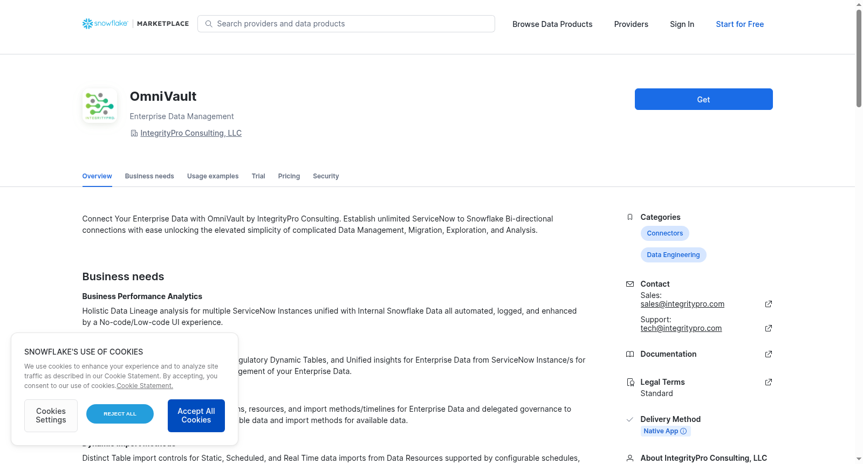Open IntegrityPro Consulting, LLC provider link
Image resolution: width=863 pixels, height=464 pixels.
191,133
